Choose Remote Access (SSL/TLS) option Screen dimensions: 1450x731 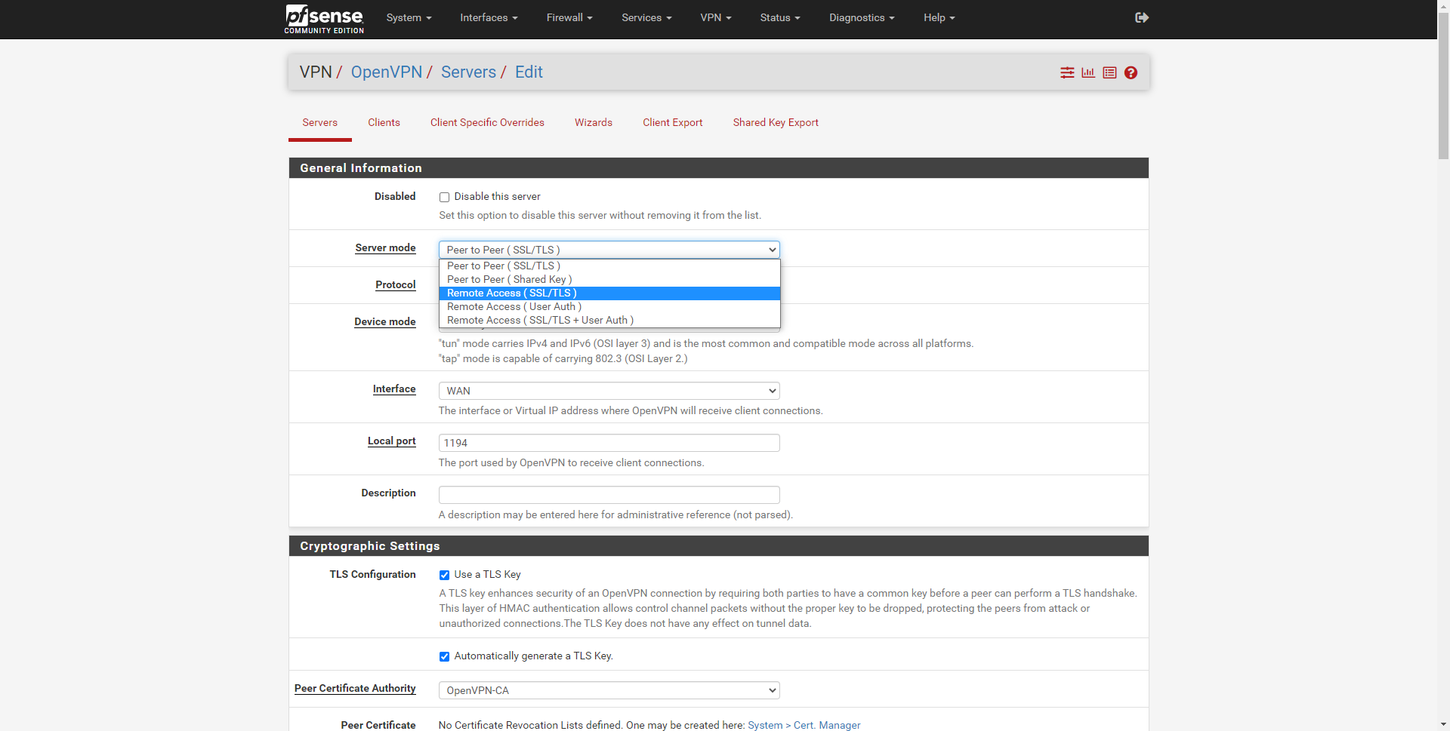click(x=609, y=293)
